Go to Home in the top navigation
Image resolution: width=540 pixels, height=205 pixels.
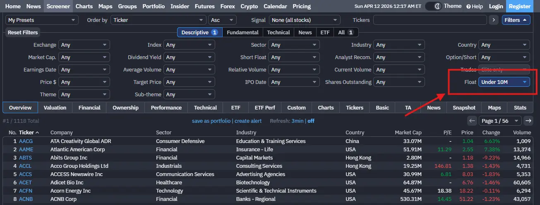tap(13, 6)
